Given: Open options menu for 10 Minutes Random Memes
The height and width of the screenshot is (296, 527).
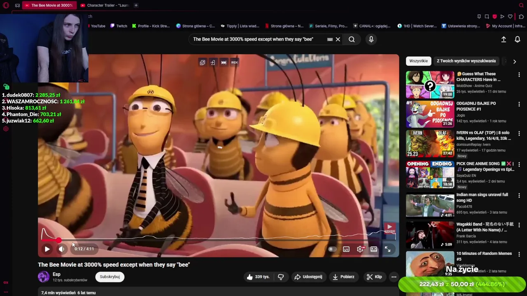Looking at the screenshot, I should click(x=519, y=254).
